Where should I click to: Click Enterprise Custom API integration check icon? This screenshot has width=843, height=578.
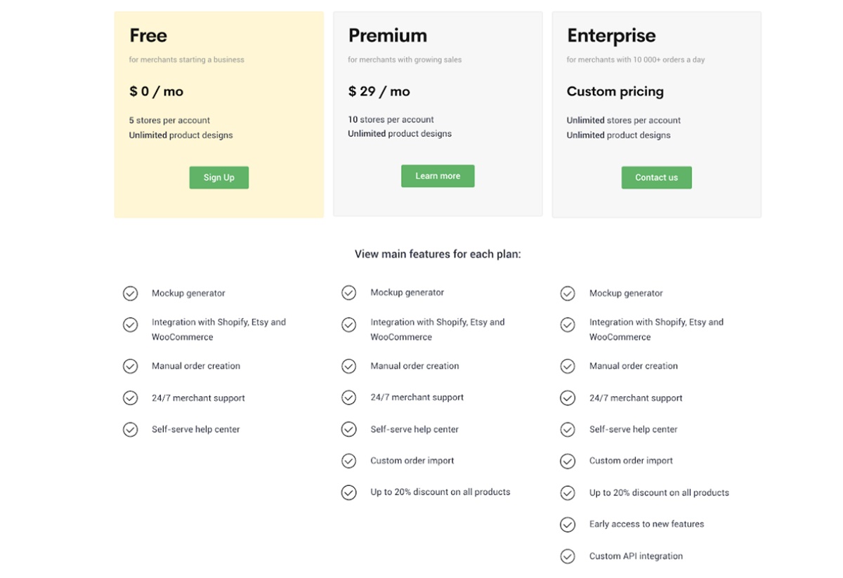coord(568,556)
